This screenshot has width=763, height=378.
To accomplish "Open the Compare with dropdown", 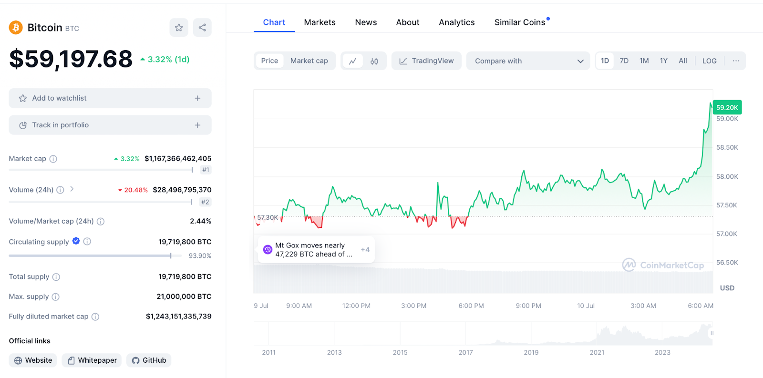I will click(528, 61).
